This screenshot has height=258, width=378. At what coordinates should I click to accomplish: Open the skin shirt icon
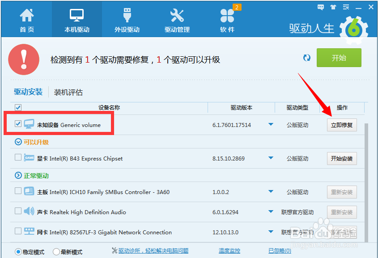pos(333,7)
